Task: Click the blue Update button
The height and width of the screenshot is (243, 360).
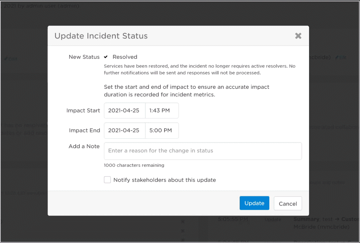Action: 254,203
